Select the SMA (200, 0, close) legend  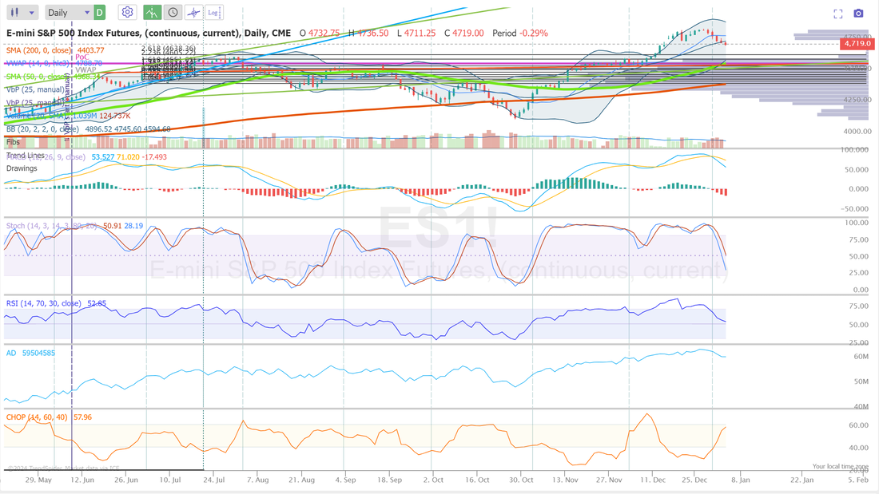pos(38,50)
